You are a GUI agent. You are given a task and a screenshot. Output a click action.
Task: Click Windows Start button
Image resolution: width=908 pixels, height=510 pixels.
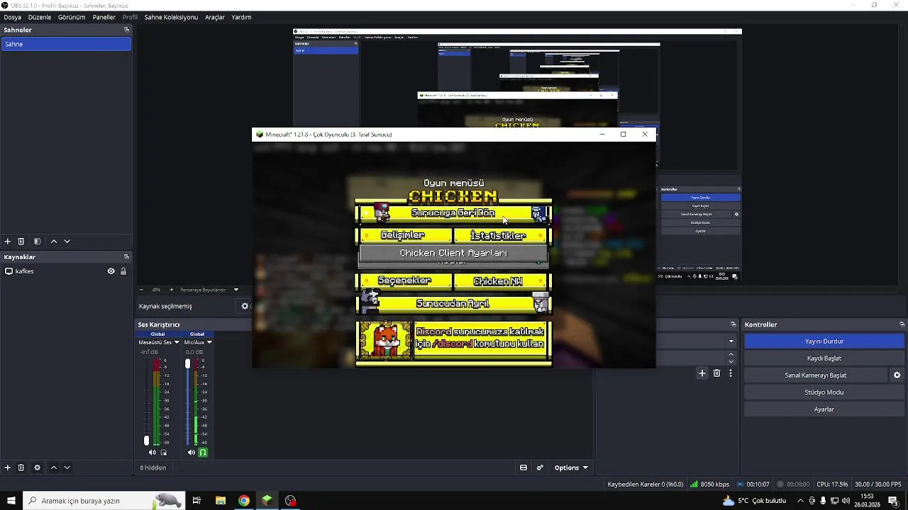[11, 501]
